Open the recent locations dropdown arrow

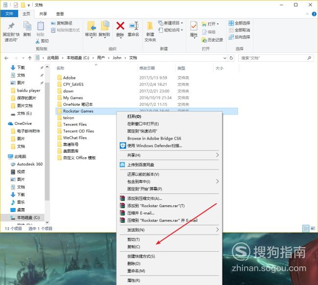23,58
